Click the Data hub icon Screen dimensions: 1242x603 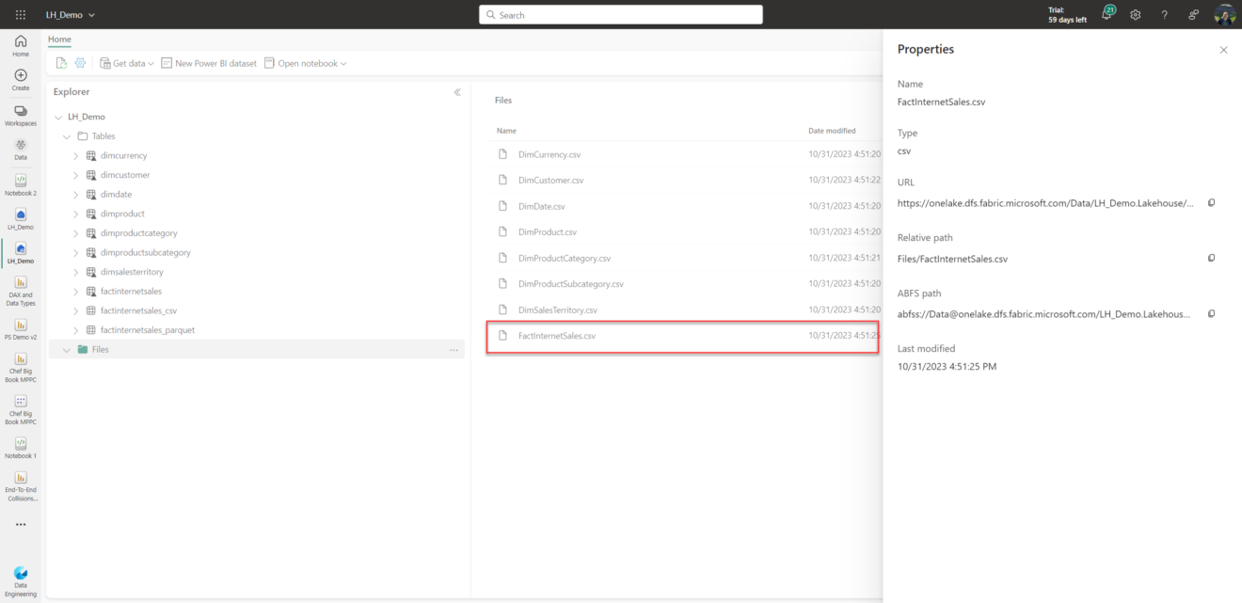point(20,146)
